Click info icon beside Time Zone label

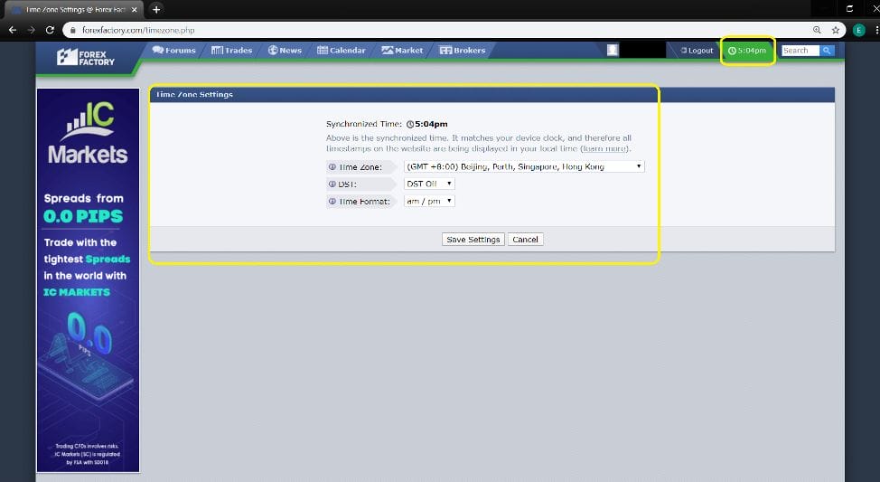coord(332,167)
